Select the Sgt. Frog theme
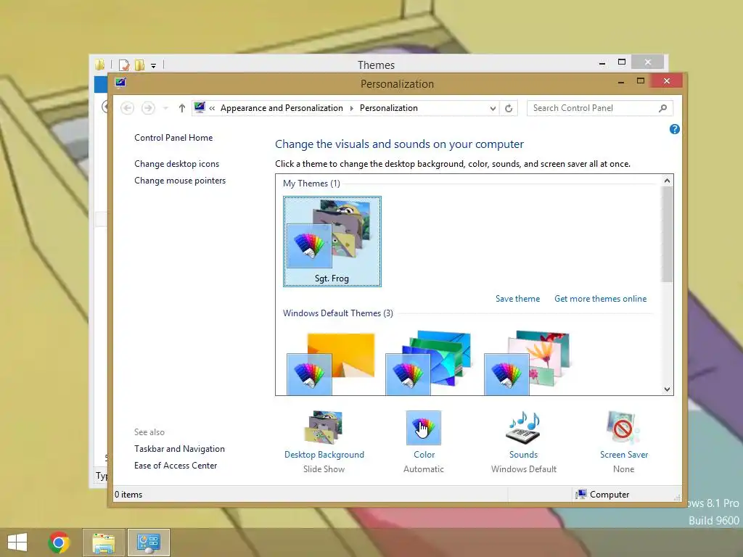 click(x=332, y=241)
